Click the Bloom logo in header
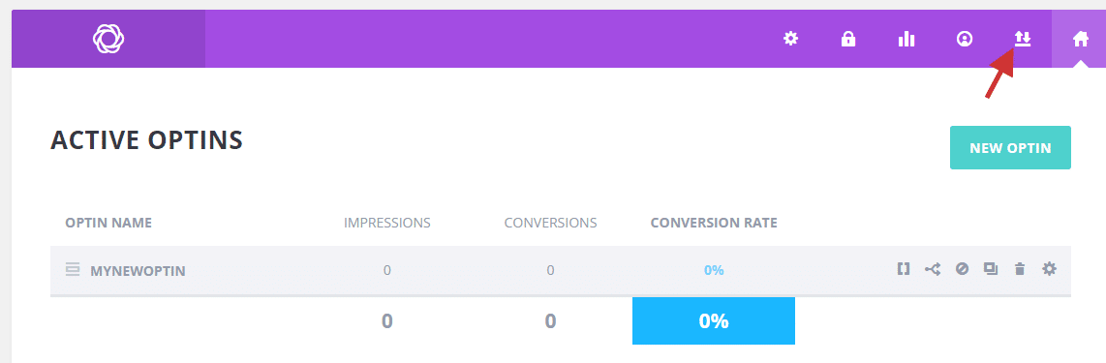Screen dimensions: 1106x363 click(x=108, y=39)
